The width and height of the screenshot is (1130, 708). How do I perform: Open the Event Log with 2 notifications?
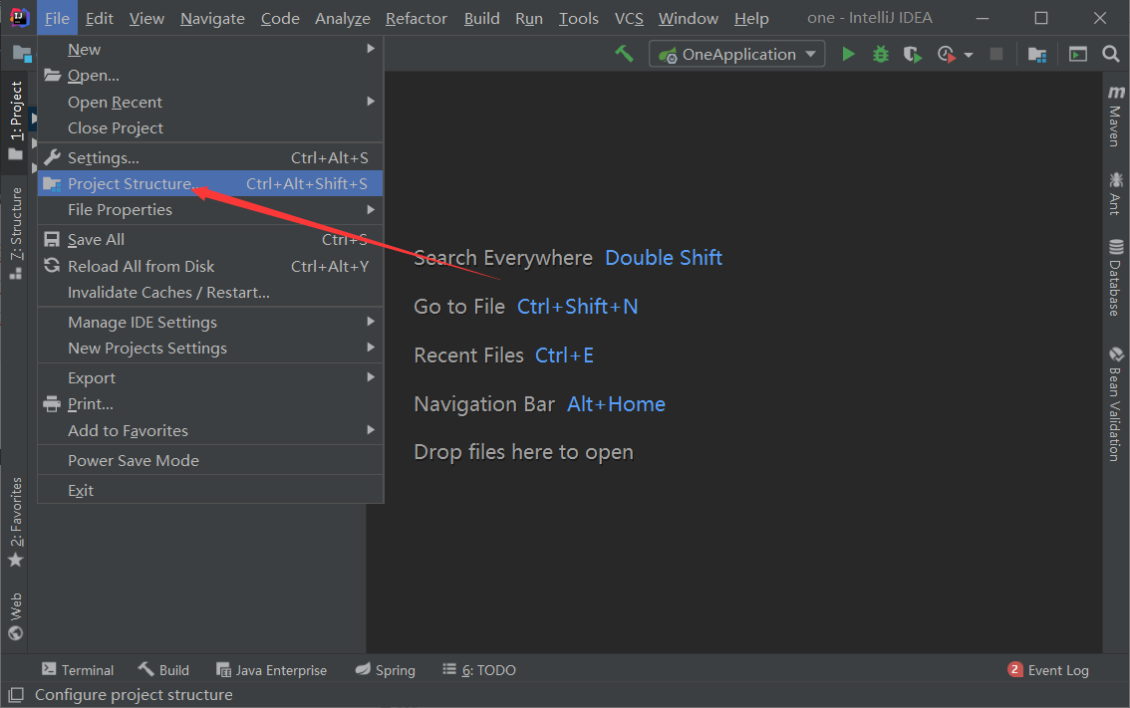pyautogui.click(x=1048, y=670)
